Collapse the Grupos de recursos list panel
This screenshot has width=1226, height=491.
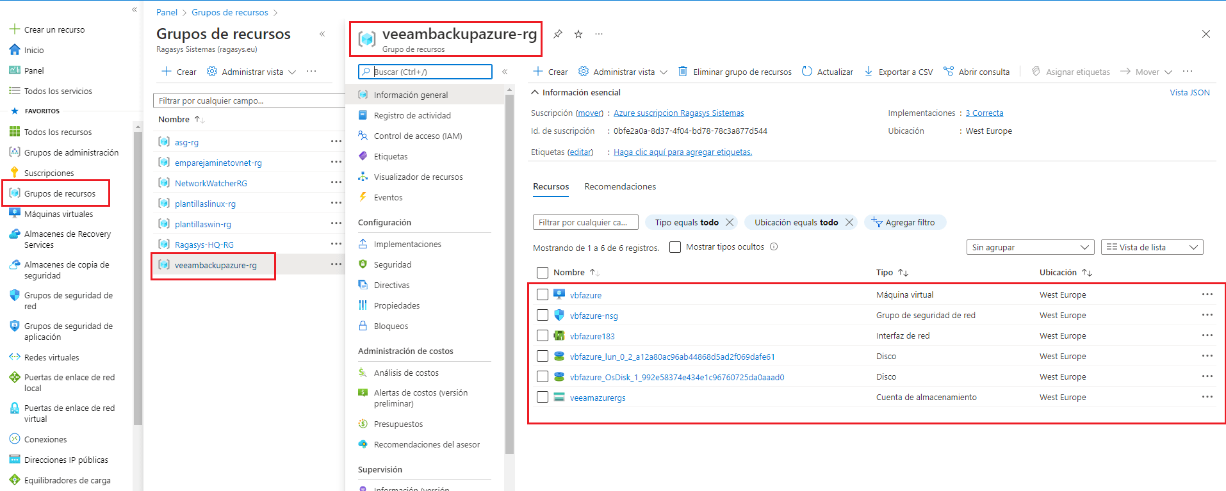(322, 34)
